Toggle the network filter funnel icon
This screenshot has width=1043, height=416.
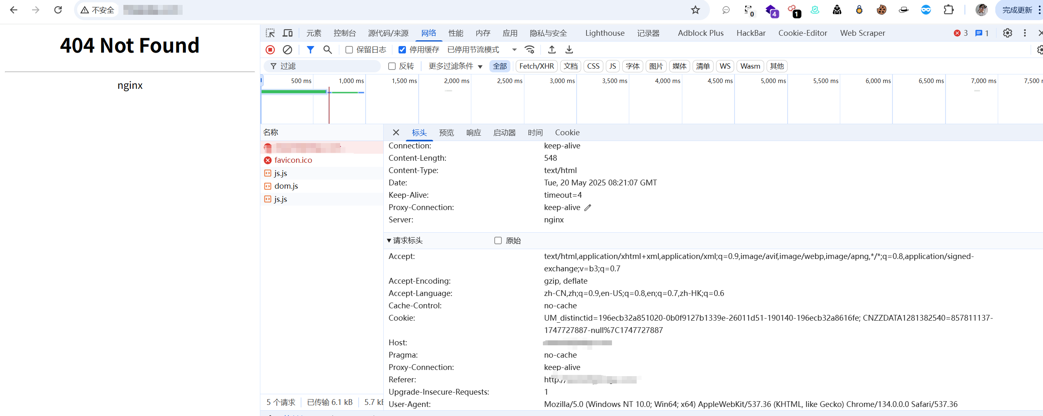point(311,50)
